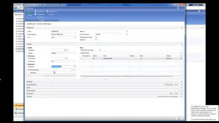219x123 pixels.
Task: Expand the Protokoll FastTab
Action: pos(182,93)
